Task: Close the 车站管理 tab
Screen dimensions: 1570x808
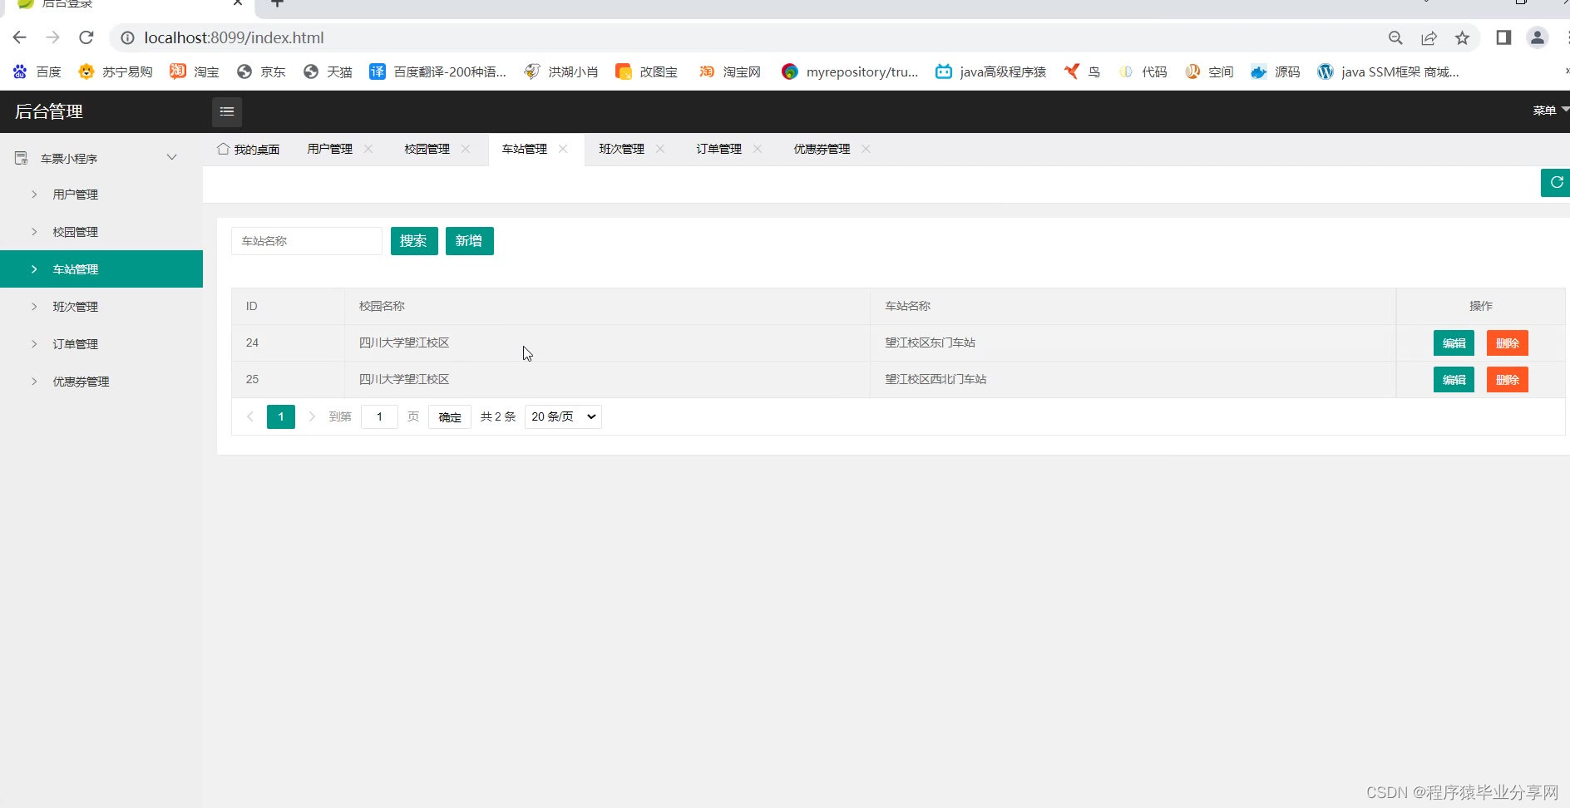Action: pos(563,149)
